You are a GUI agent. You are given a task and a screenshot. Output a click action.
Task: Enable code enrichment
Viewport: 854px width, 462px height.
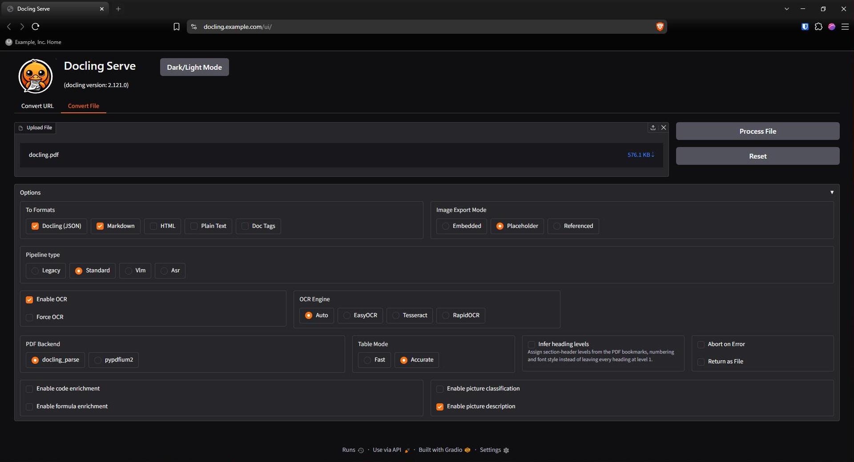[29, 389]
